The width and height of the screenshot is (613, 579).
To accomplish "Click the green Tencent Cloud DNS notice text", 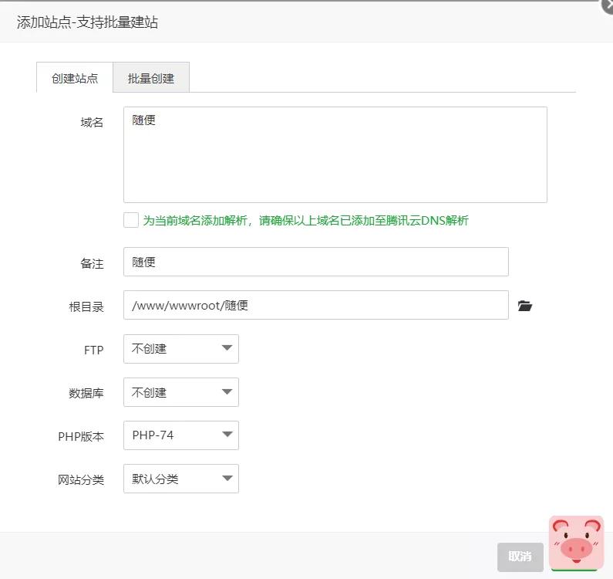I will pos(305,220).
